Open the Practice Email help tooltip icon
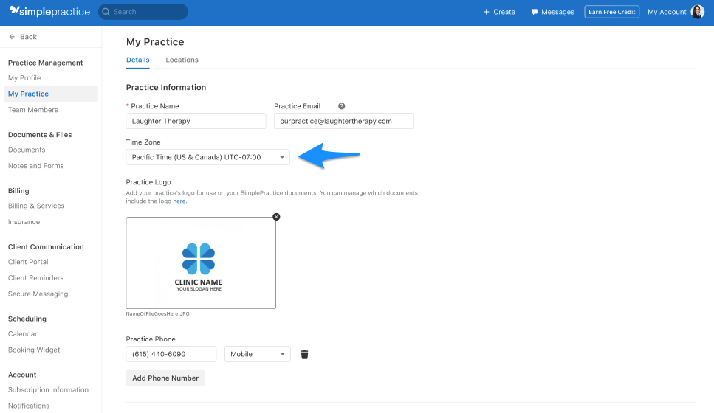 [342, 106]
